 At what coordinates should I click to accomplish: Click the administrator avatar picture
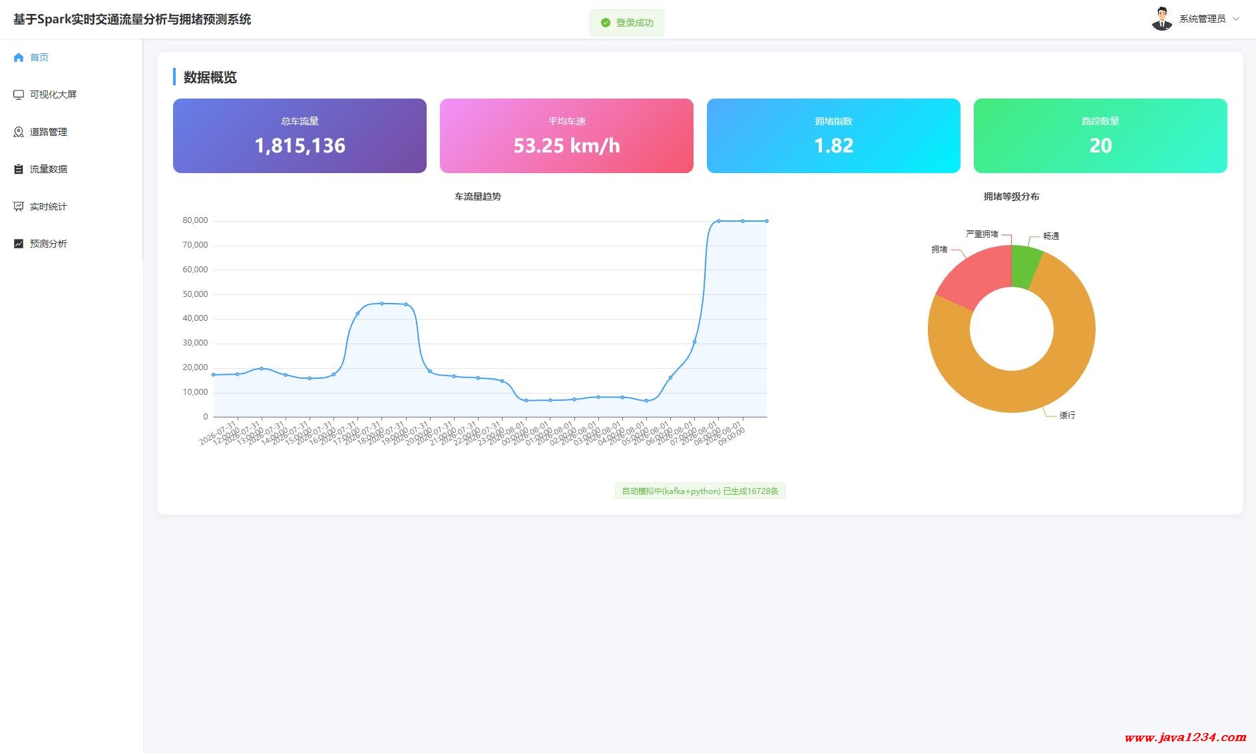[1162, 19]
